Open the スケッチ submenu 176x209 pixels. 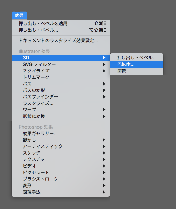[61, 153]
